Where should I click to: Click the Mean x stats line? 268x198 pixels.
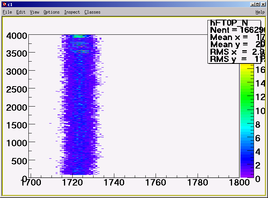pos(237,37)
